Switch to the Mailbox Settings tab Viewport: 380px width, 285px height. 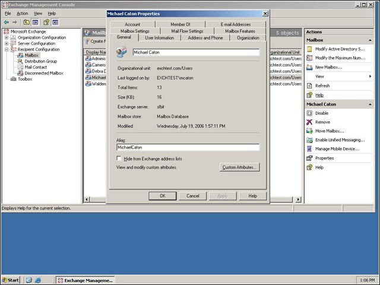135,31
